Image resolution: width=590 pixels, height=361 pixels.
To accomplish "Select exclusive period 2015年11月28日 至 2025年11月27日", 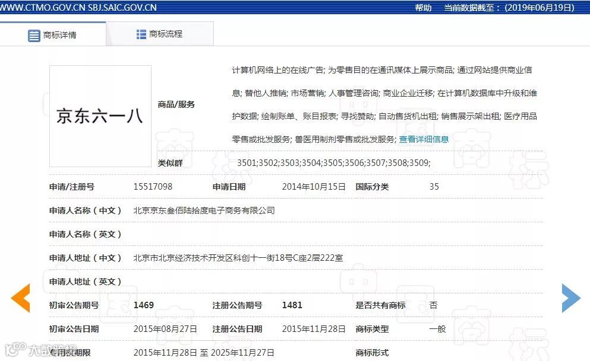I will (x=204, y=353).
